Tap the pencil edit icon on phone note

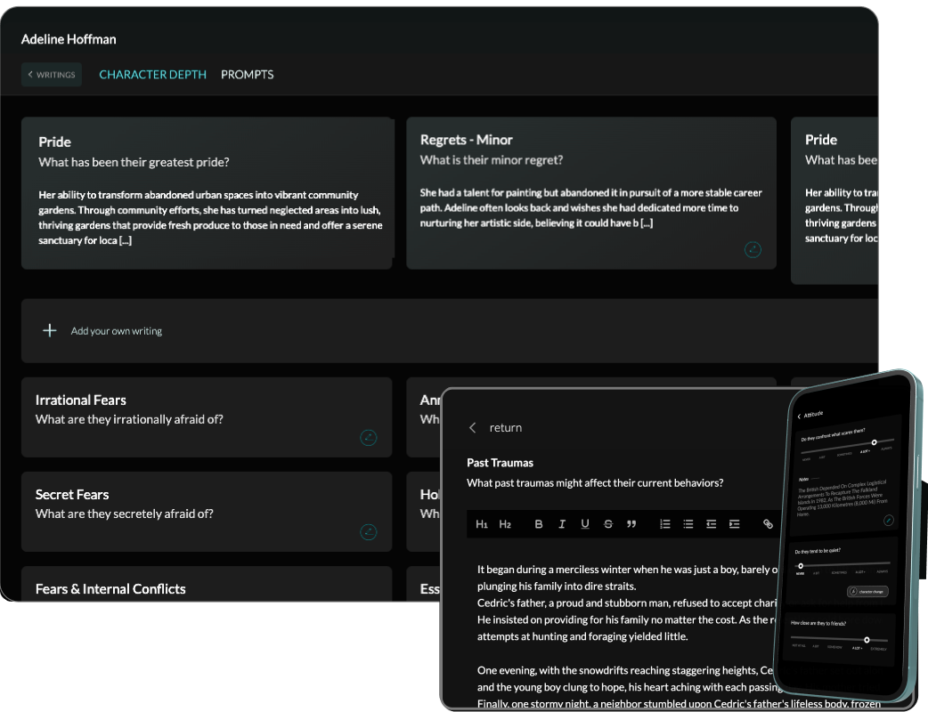(x=888, y=521)
